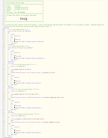Click the orange trigger marker on line 42

[4, 70]
